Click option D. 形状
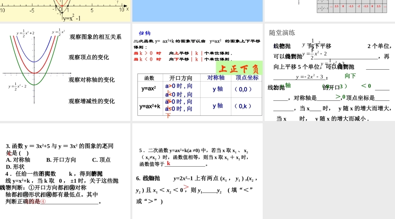The height and width of the screenshot is (219, 395). tap(15, 167)
